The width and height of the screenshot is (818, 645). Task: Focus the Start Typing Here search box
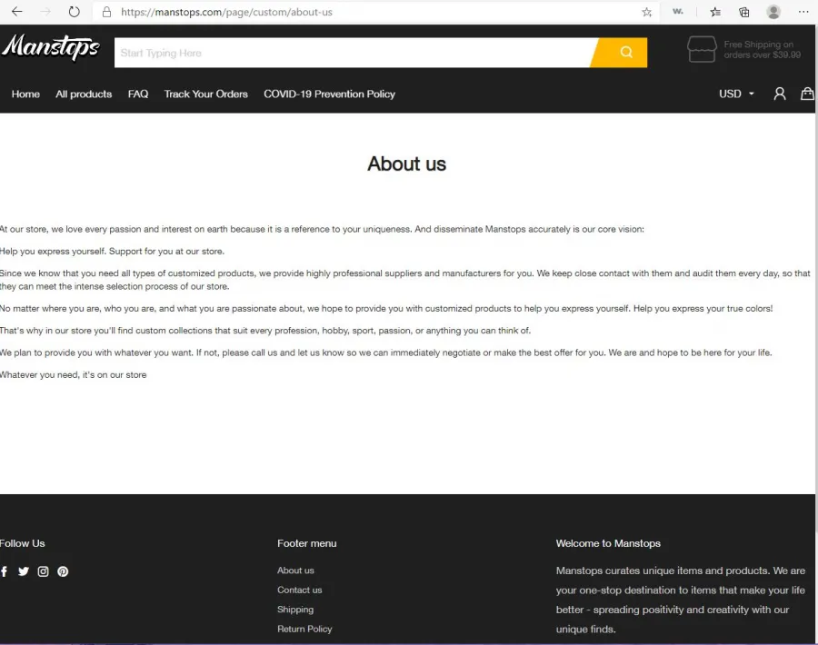click(x=354, y=52)
